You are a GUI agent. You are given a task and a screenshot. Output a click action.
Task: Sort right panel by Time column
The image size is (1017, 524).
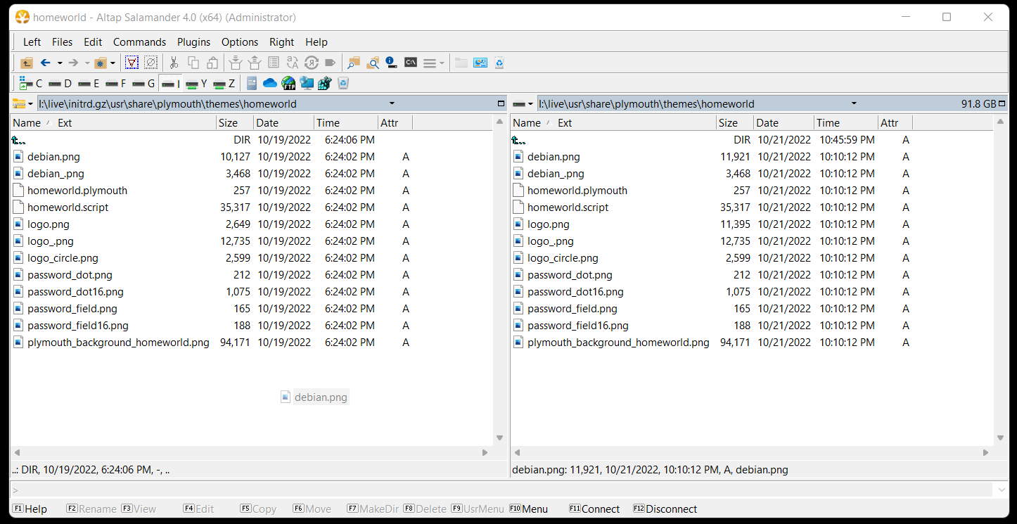coord(846,122)
